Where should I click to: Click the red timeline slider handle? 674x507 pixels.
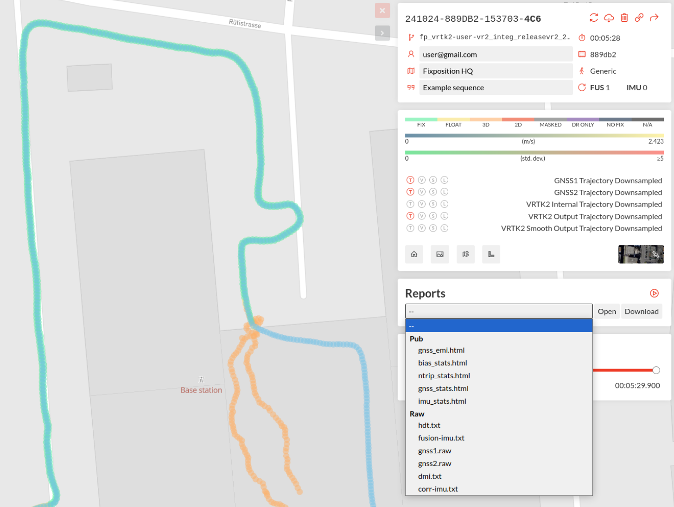[x=656, y=370]
